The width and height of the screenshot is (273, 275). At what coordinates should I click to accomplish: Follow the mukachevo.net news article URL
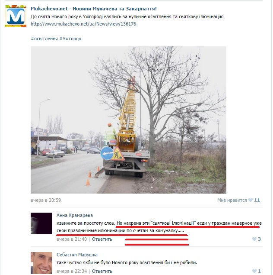click(x=83, y=24)
